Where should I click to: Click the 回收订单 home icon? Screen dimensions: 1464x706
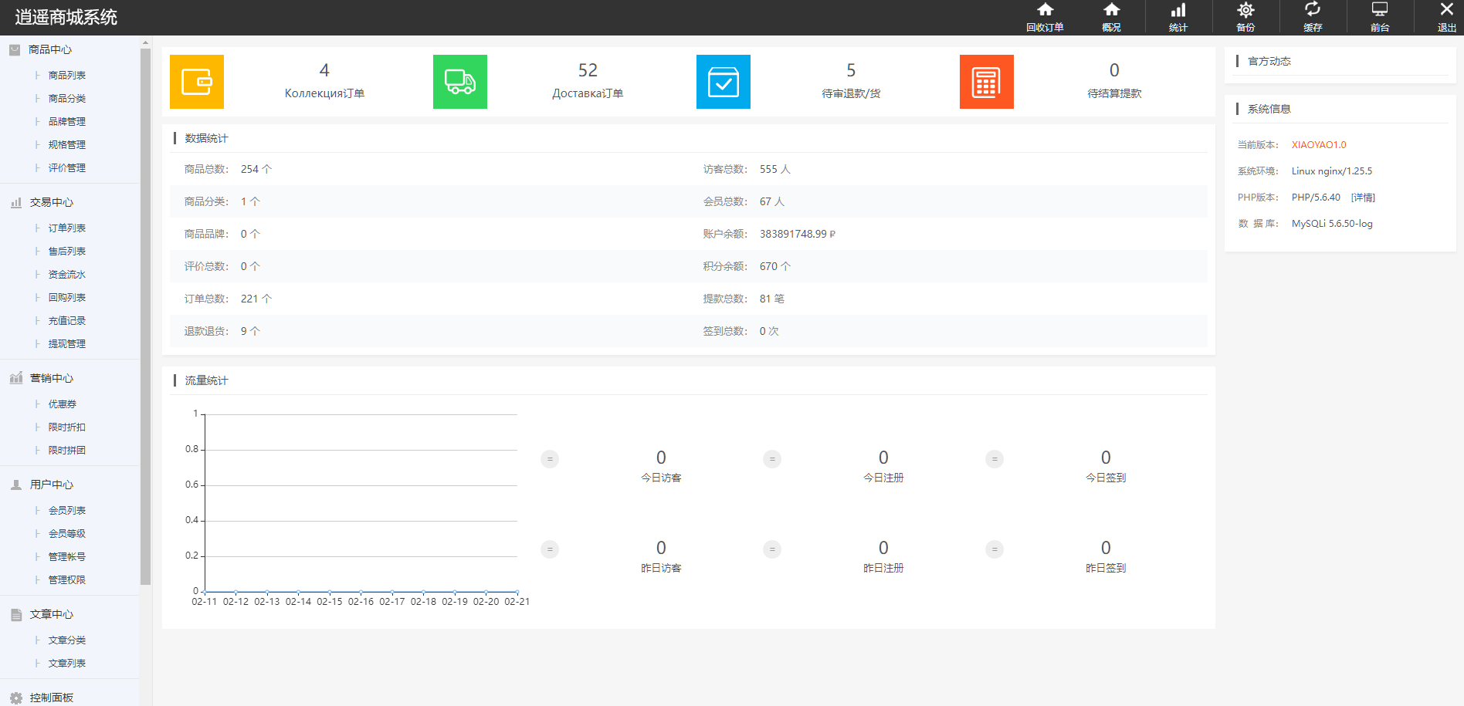tap(1045, 11)
